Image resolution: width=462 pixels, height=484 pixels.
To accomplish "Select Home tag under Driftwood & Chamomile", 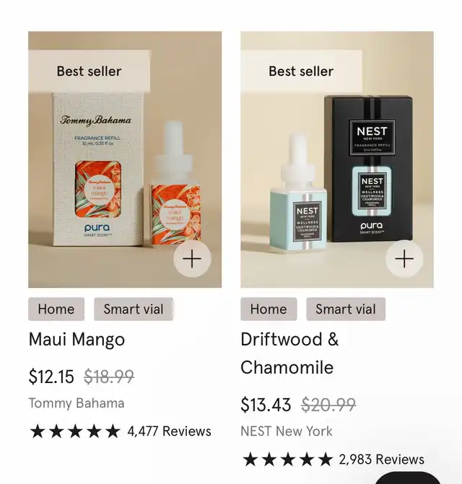I will pos(269,309).
